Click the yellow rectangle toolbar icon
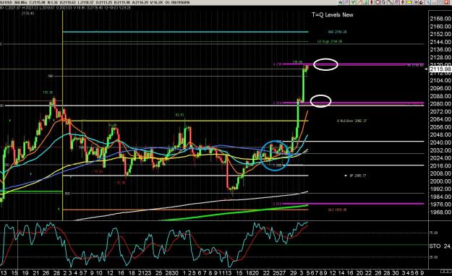Screen dimensions: 452x276 [409, 2]
